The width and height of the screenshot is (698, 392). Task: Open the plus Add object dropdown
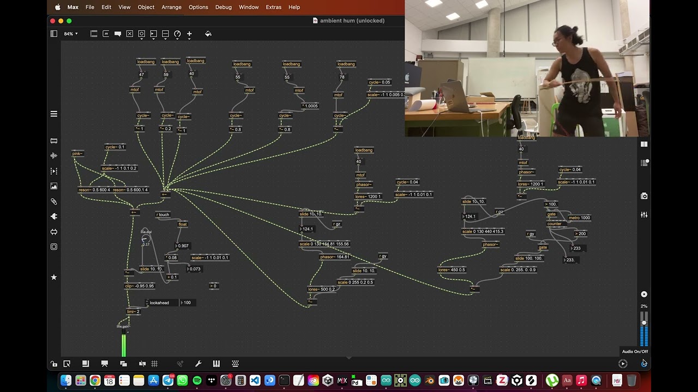[189, 34]
